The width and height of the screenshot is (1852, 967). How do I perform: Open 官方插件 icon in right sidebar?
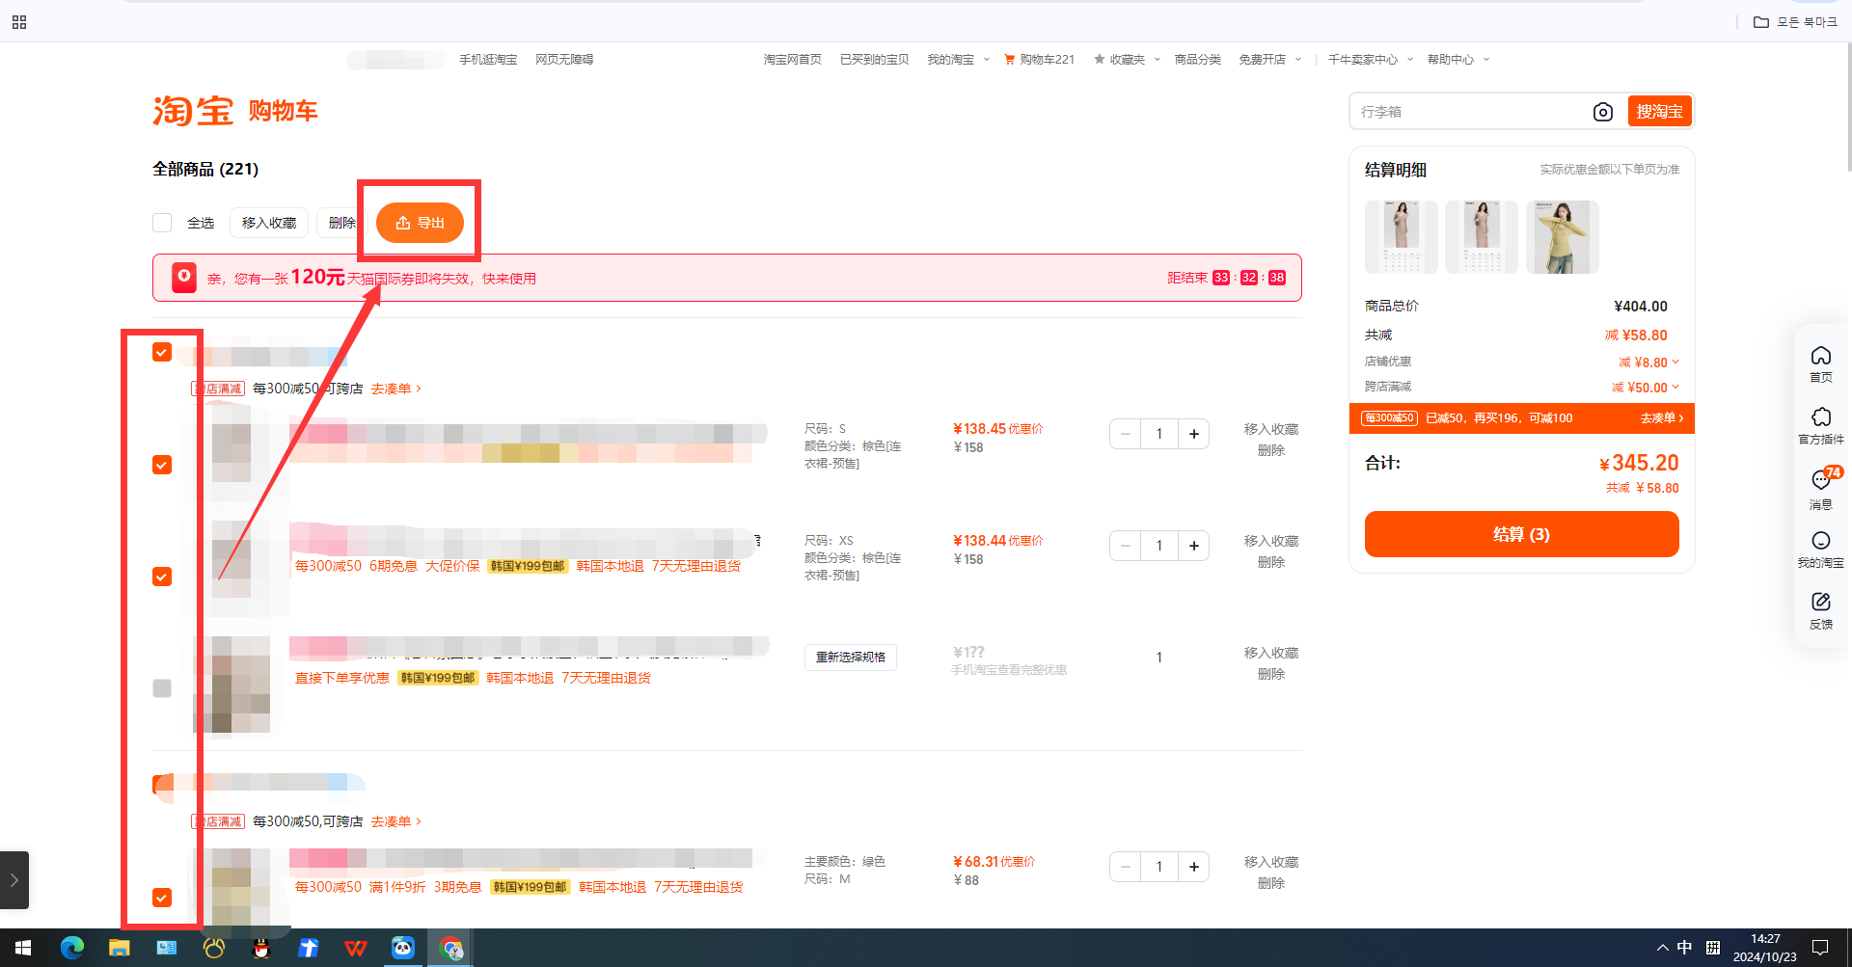click(1820, 425)
